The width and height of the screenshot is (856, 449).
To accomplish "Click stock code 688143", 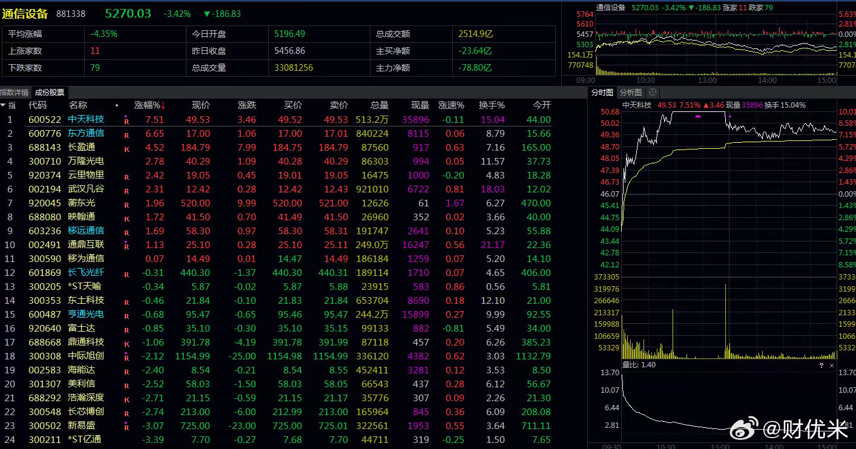I will 45,148.
